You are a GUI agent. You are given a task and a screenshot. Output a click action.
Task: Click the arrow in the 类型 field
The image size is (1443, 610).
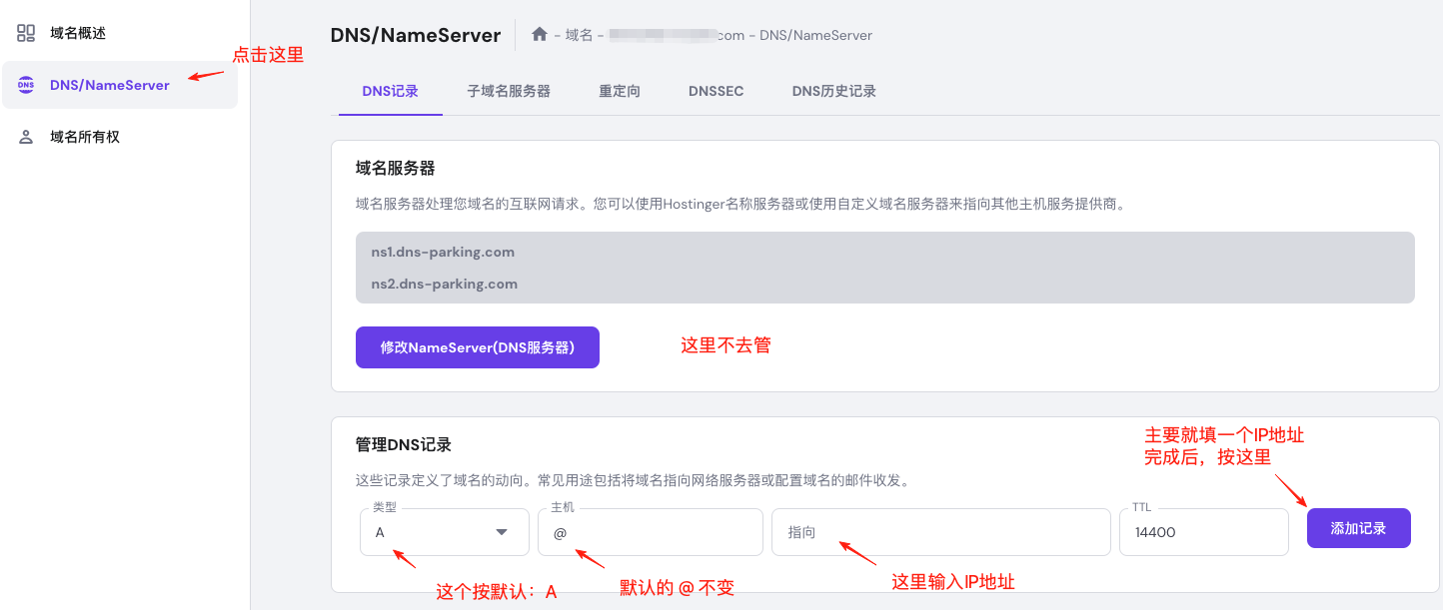(502, 532)
